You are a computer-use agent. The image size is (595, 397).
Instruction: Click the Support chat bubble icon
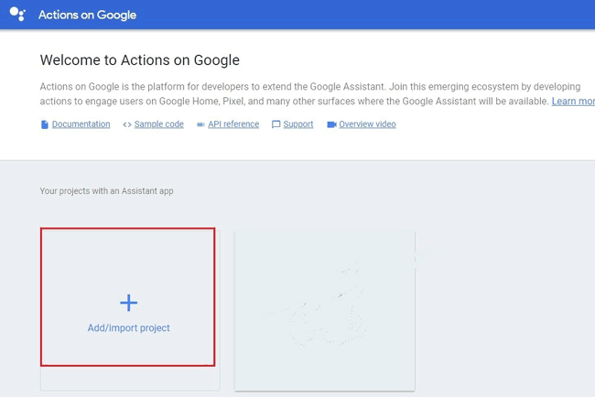point(276,124)
